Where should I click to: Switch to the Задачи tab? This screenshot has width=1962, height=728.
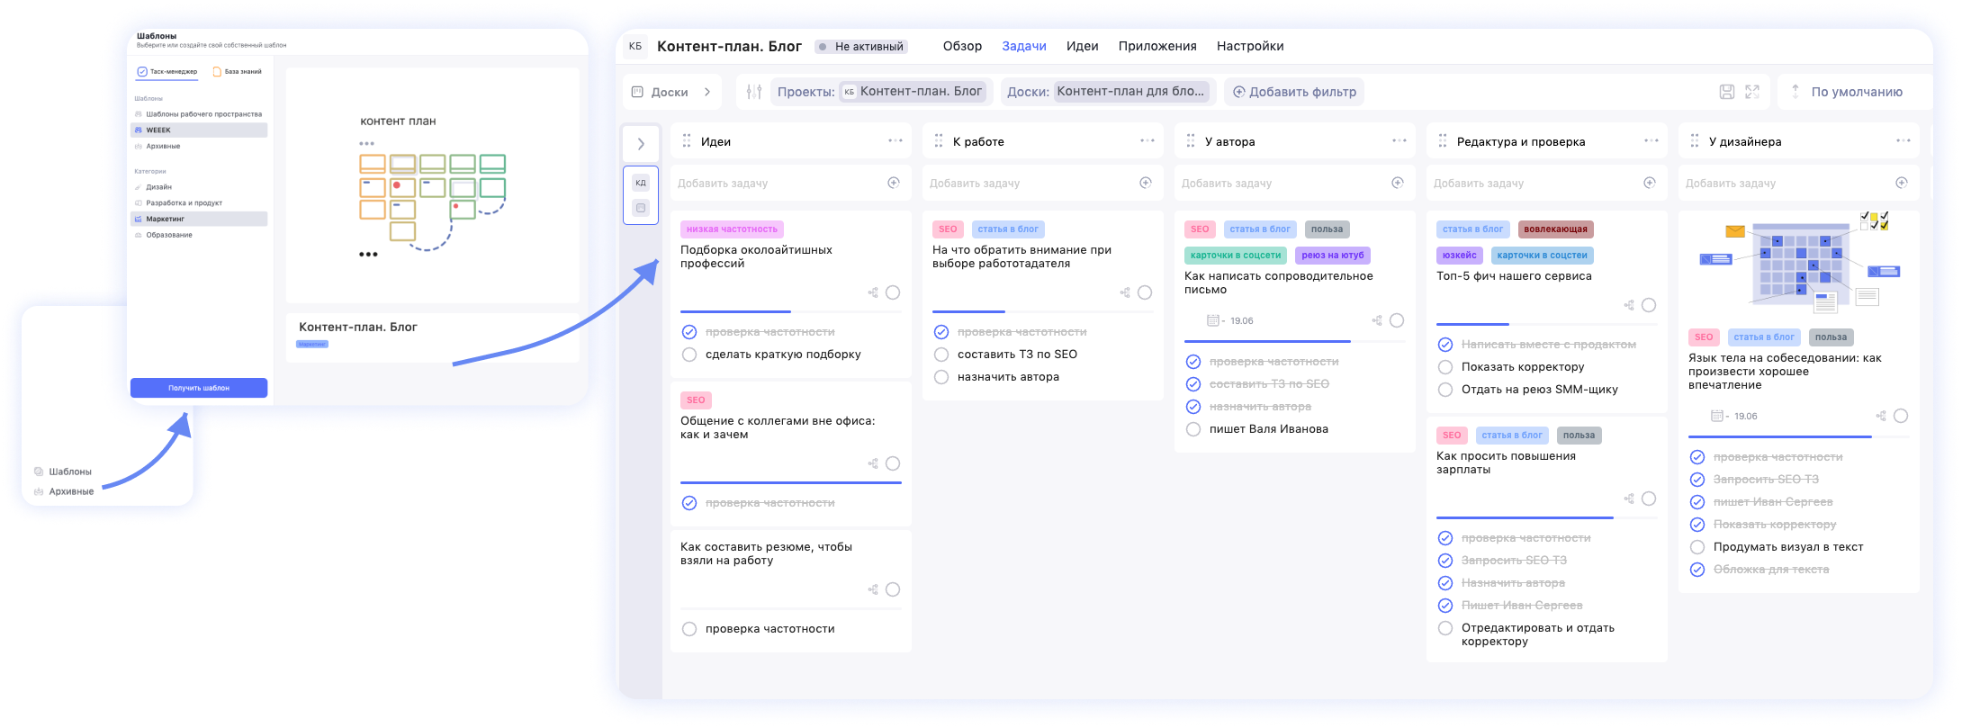point(1024,46)
